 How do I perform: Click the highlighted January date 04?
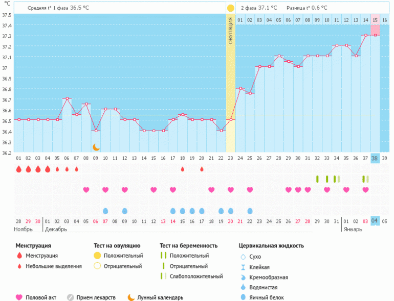point(375,221)
